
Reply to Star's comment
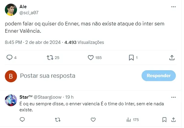(x=22, y=120)
